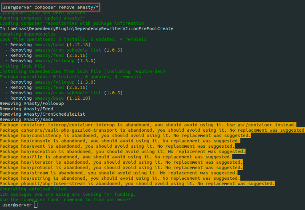This screenshot has height=210, width=305.
Task: Click the 'Removing Amasty/Feed' line
Action: tap(26, 109)
